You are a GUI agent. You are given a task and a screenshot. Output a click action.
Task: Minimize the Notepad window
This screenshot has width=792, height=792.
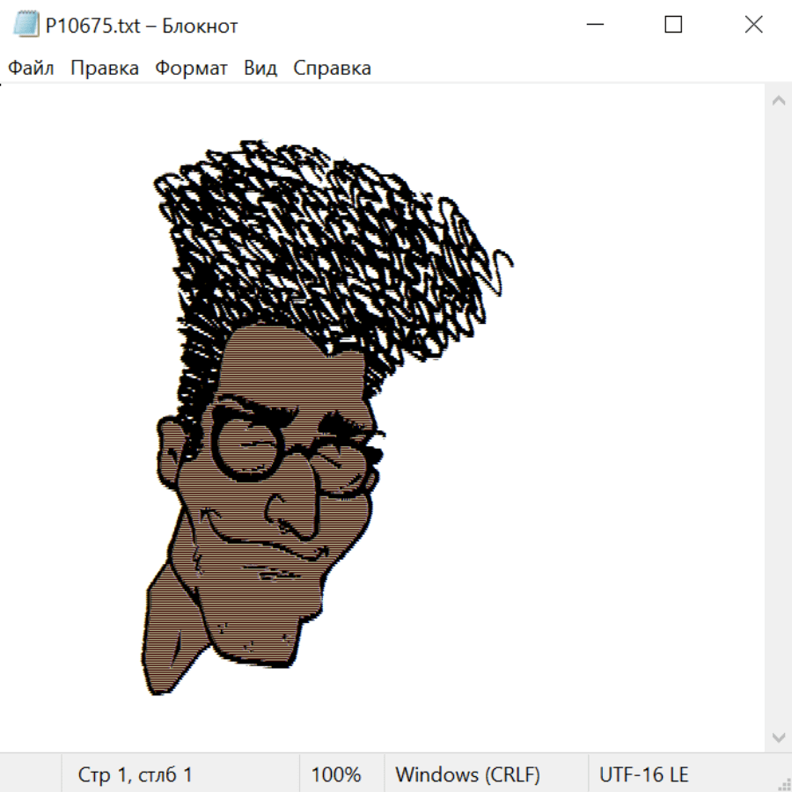coord(594,26)
